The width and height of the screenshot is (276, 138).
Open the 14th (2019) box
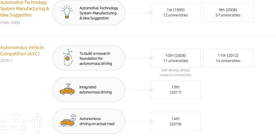[175, 121]
